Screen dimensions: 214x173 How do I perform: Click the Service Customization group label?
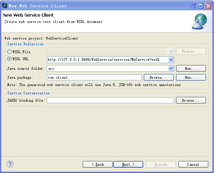(x=28, y=93)
